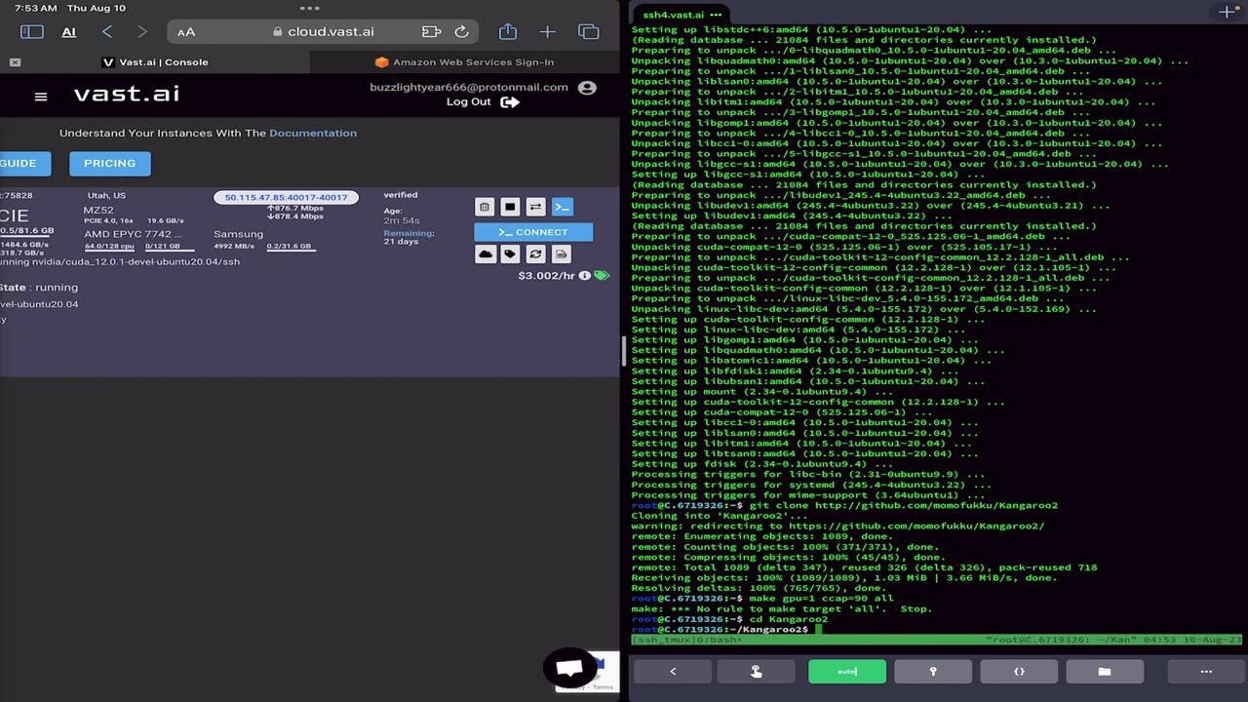
Task: Open the keys manager icon
Action: pos(933,671)
